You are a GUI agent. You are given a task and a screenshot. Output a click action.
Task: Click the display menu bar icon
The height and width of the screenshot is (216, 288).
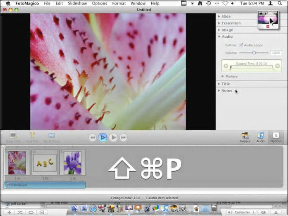pos(184,3)
